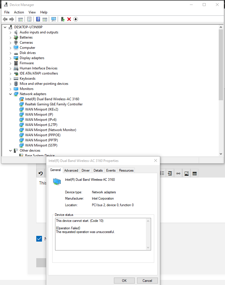
Task: Click the indent icon in background editor
Action: tap(170, 173)
